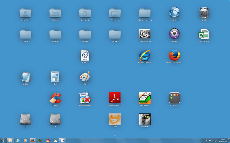The height and width of the screenshot is (143, 230).
Task: Launch CCleaner from the desktop
Action: tap(55, 98)
